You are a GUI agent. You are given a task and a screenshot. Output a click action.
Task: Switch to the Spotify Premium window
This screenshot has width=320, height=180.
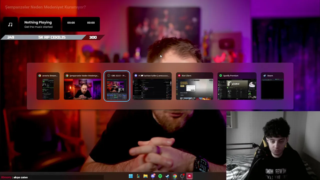pos(237,86)
